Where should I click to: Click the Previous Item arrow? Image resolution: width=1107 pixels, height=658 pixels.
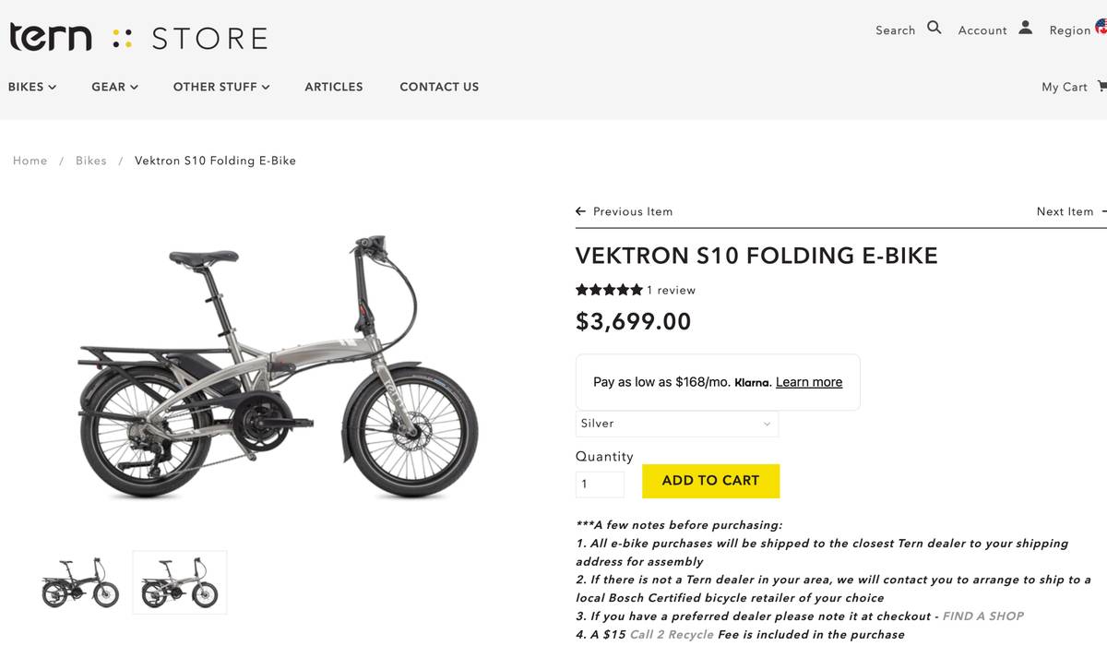click(x=581, y=211)
